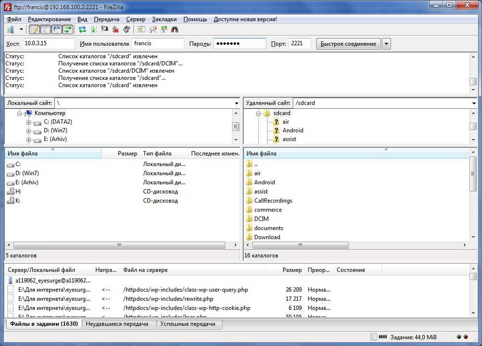Sort local list by Тип файла column
The width and height of the screenshot is (482, 346).
pyautogui.click(x=164, y=154)
